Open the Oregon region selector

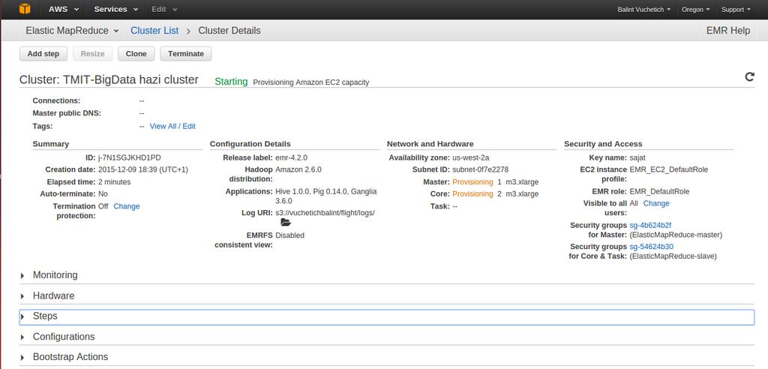pyautogui.click(x=696, y=9)
